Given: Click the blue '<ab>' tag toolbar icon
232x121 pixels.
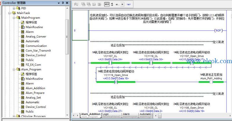Looking at the screenshot, I should point(129,4).
